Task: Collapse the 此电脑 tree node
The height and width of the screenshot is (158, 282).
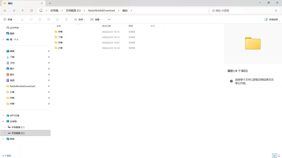Action: click(3, 121)
